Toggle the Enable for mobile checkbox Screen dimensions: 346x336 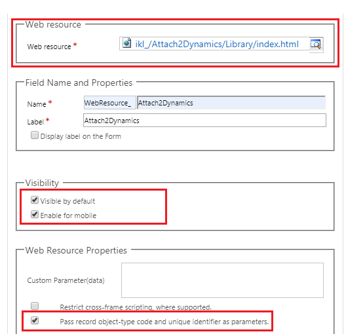pos(35,214)
